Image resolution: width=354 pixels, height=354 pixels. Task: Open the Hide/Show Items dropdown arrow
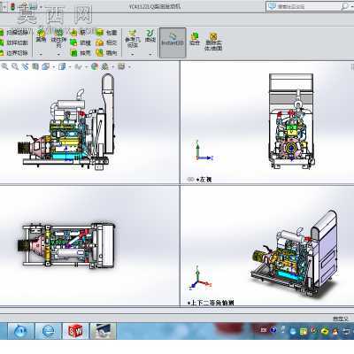87,67
